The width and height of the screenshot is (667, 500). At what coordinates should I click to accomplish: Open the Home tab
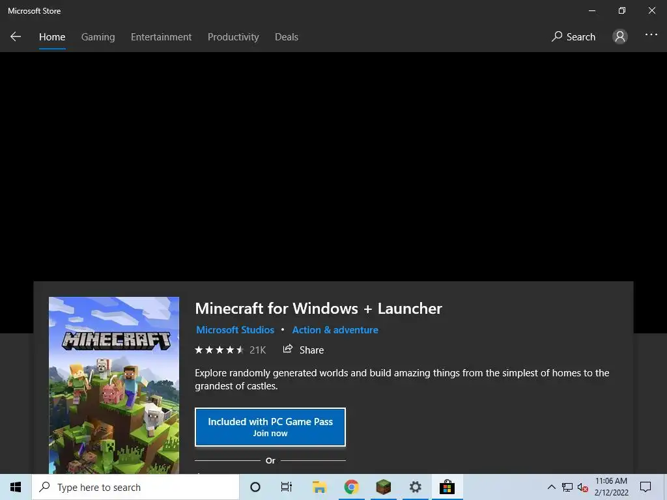pyautogui.click(x=52, y=37)
